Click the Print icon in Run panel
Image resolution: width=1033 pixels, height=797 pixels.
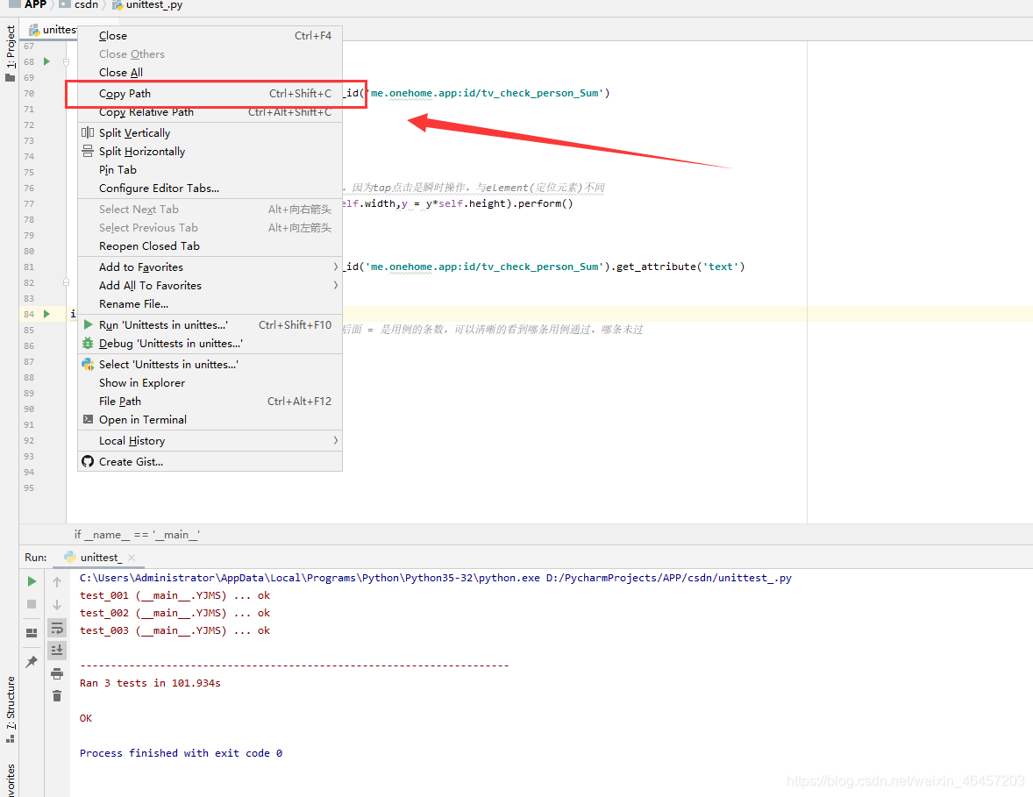(57, 673)
